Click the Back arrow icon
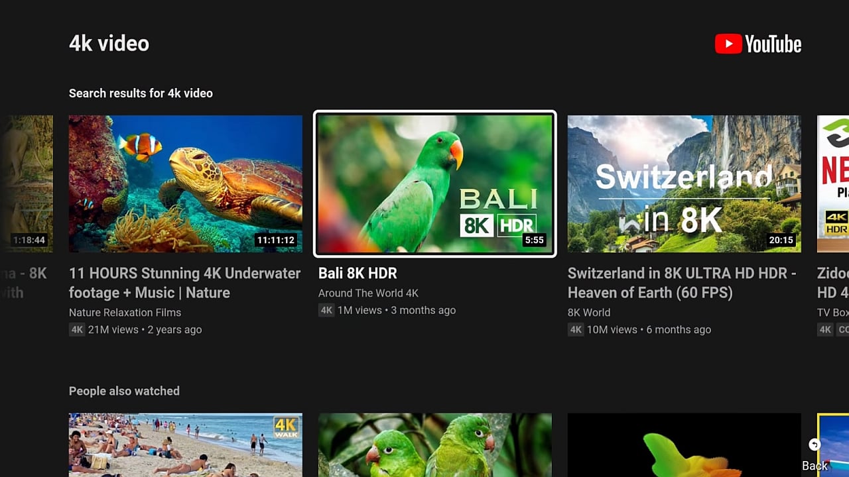The width and height of the screenshot is (849, 477). (815, 445)
